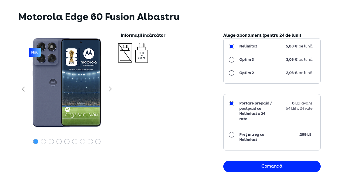Click the blue Nou badge
Viewport: 347px width, 189px height.
point(35,52)
